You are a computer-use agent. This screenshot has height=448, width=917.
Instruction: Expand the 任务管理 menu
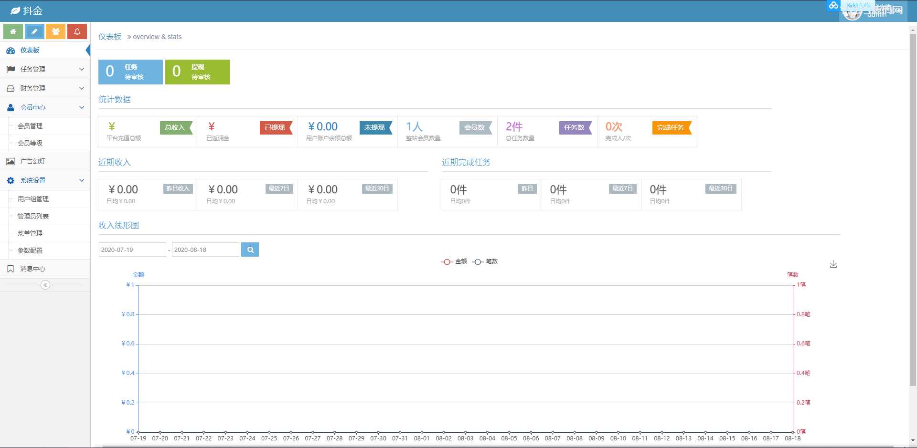click(45, 69)
